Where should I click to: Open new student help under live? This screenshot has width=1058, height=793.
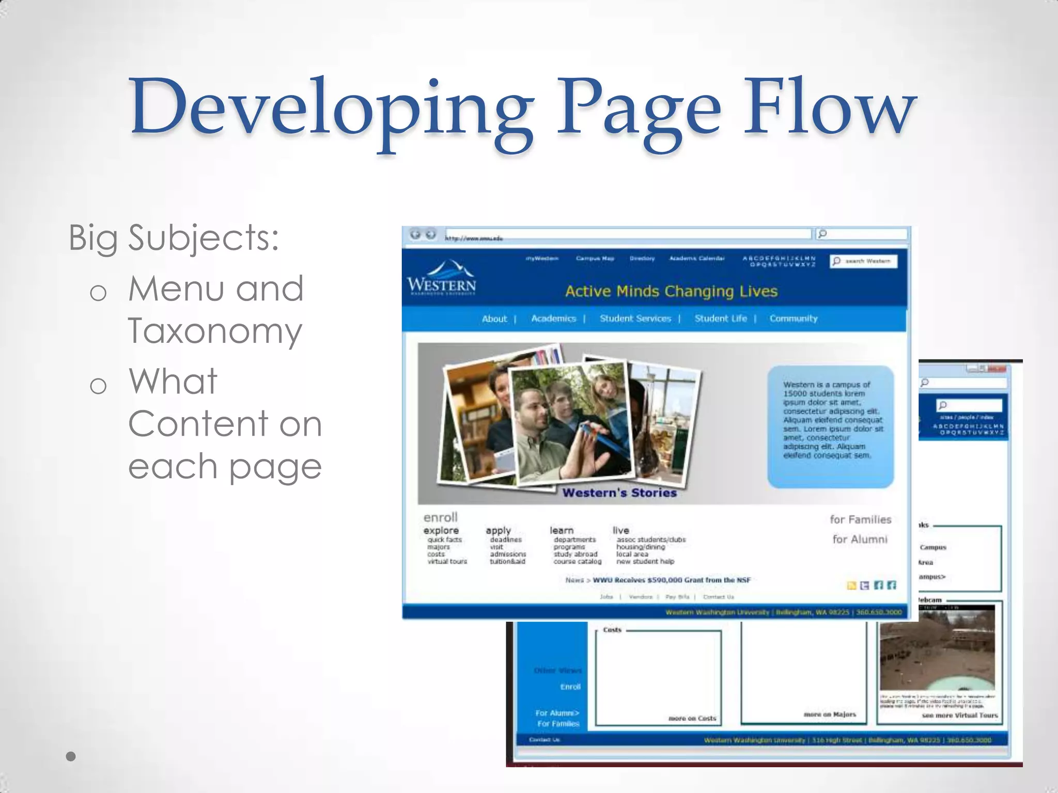pos(645,561)
